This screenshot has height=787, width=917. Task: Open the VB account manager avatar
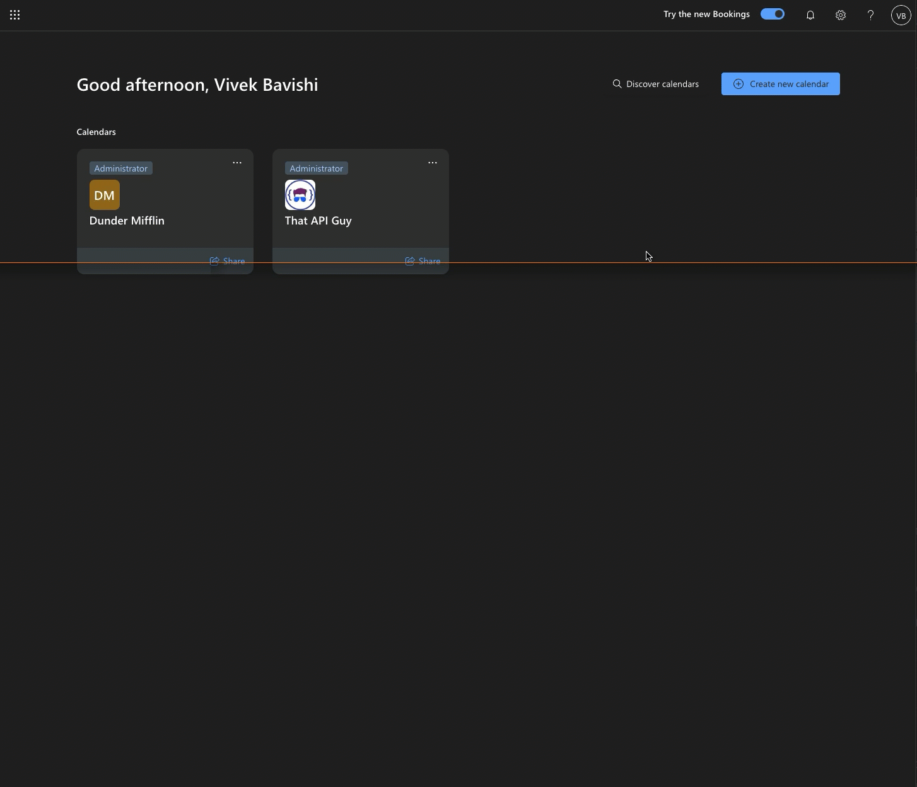[x=901, y=15]
